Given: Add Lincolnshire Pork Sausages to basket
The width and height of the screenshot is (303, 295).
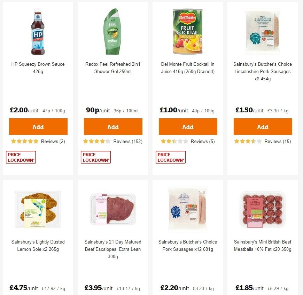Looking at the screenshot, I should pyautogui.click(x=263, y=126).
